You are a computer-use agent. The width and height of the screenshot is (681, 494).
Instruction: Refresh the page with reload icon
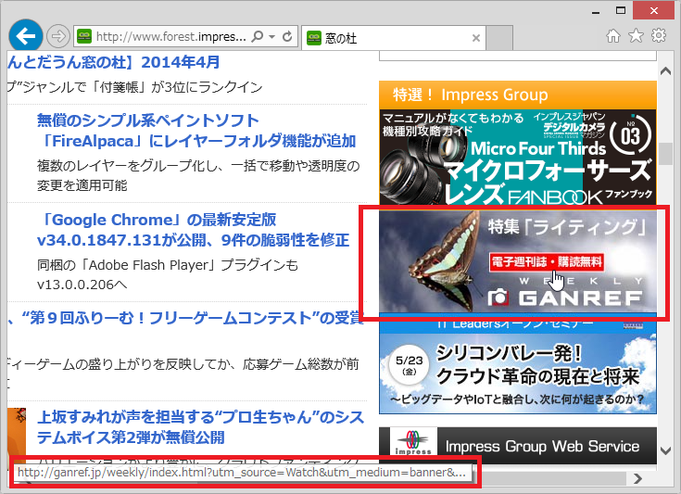coord(287,36)
